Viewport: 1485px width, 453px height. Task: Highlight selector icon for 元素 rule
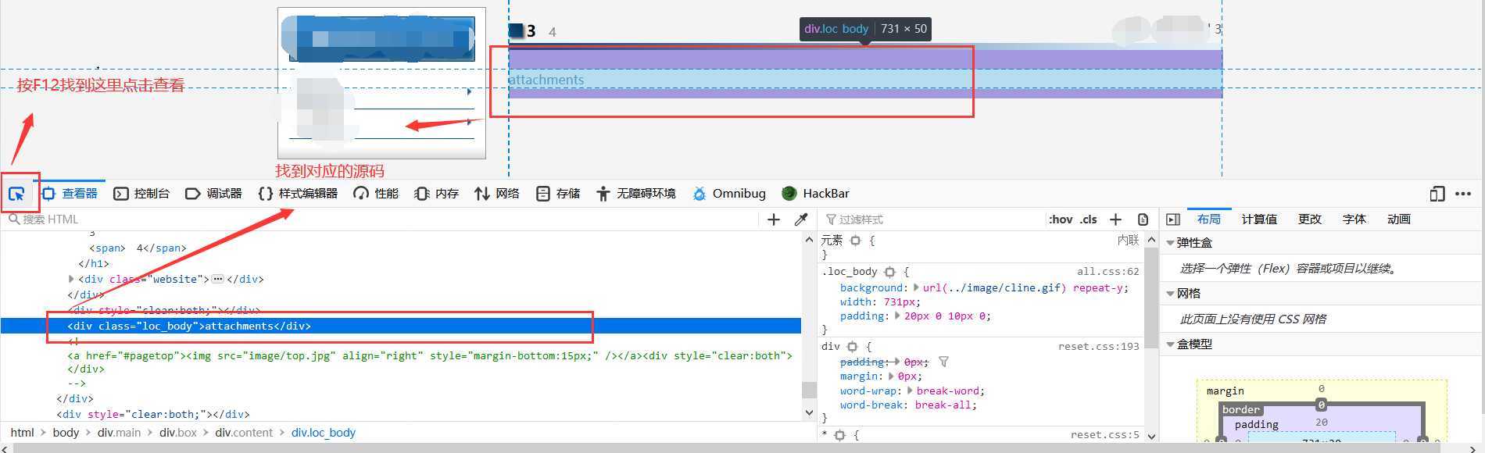tap(855, 241)
